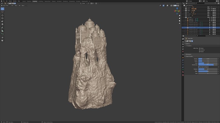Click the Seed value field

pyautogui.click(x=208, y=73)
